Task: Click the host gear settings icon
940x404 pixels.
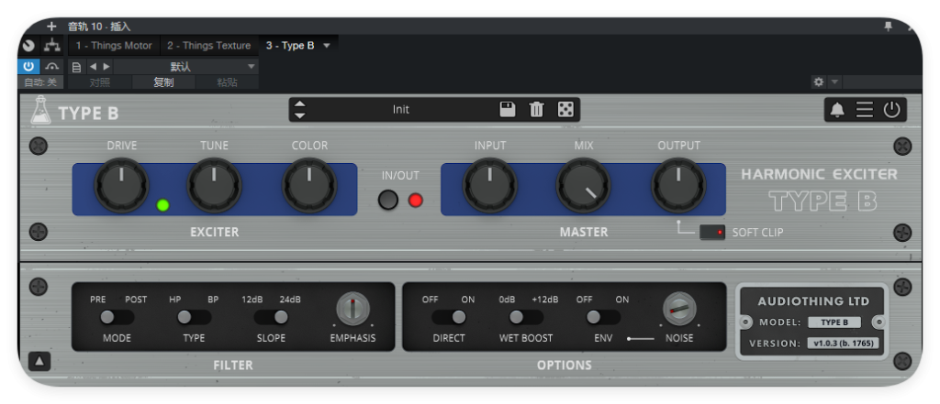Action: pyautogui.click(x=818, y=82)
